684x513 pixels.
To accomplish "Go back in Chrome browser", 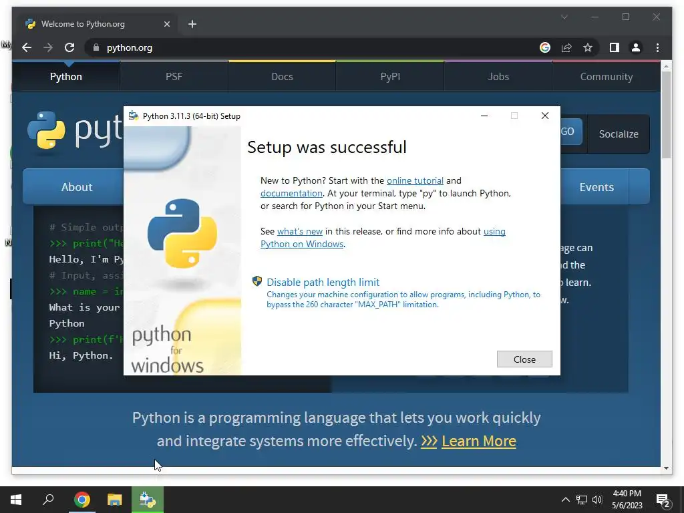I will click(x=27, y=47).
